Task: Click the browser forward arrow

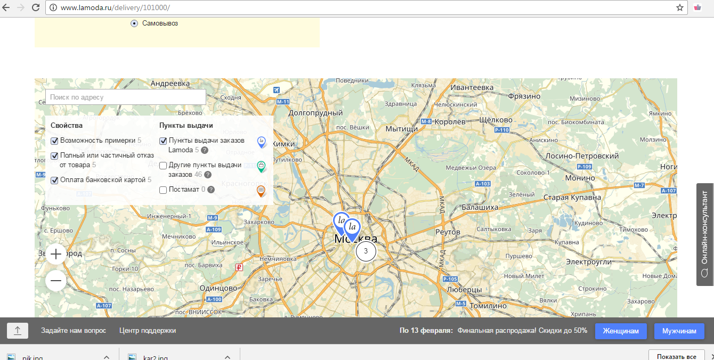Action: point(21,8)
